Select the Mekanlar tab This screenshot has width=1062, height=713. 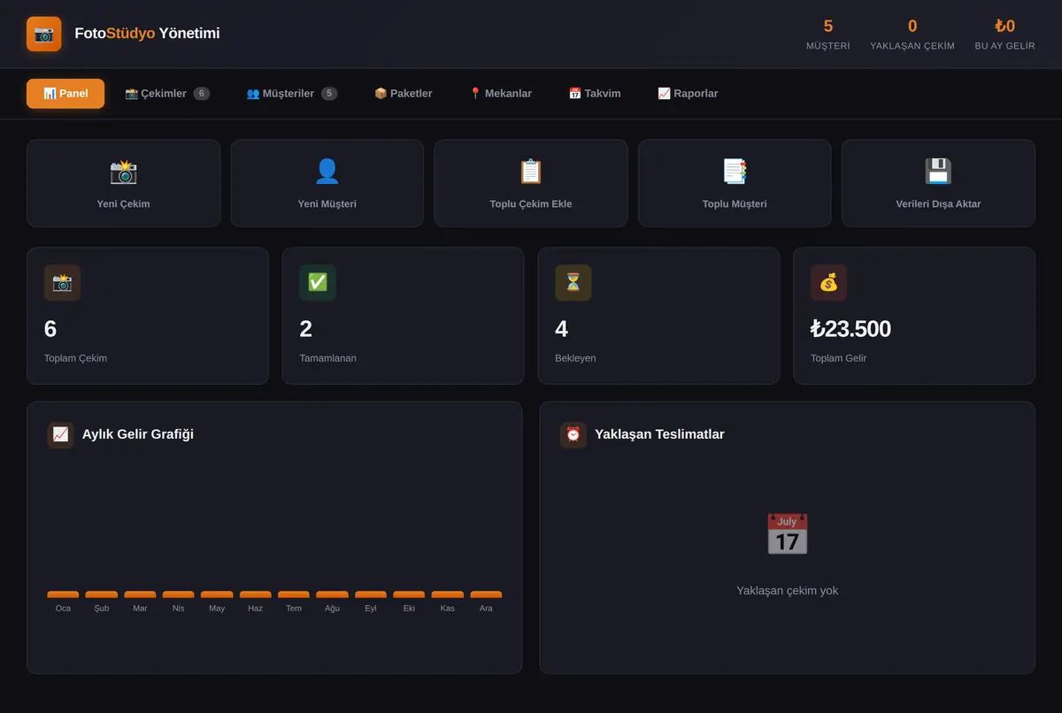point(500,94)
